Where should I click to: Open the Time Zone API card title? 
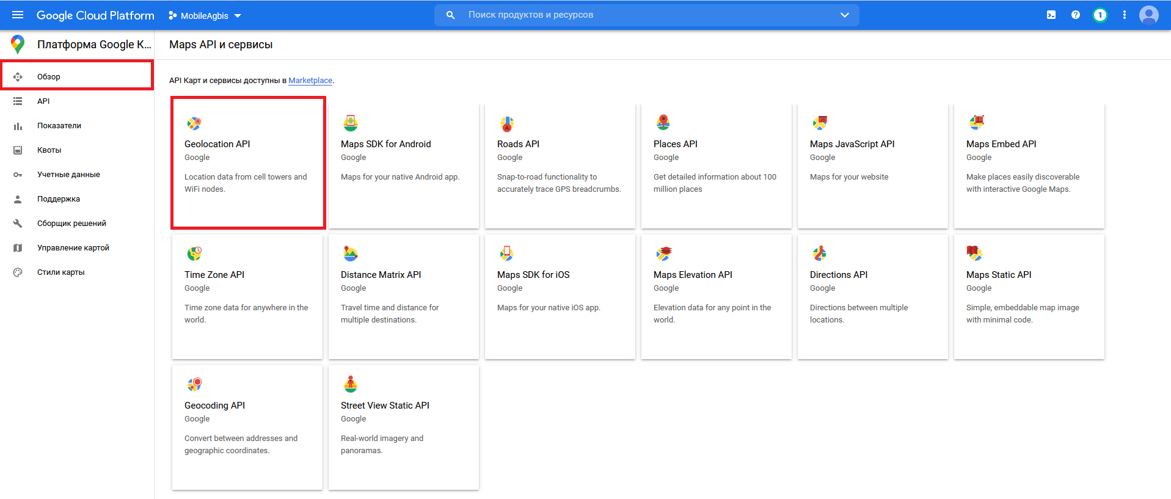(x=214, y=275)
